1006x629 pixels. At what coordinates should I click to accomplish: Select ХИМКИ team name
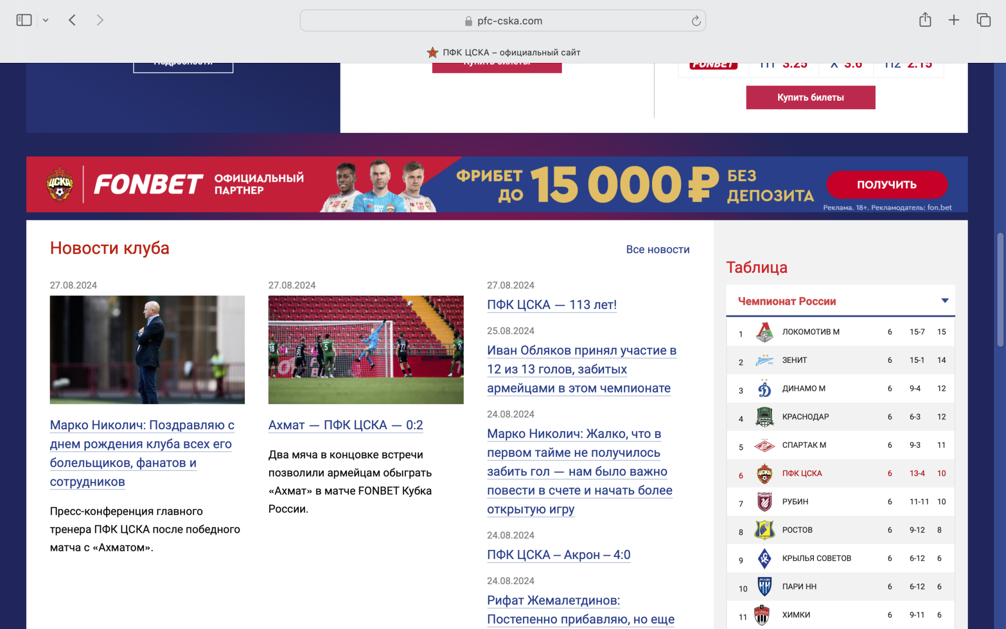796,615
